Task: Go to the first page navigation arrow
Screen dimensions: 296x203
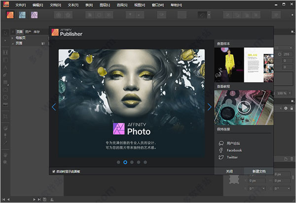Action: click(3, 199)
